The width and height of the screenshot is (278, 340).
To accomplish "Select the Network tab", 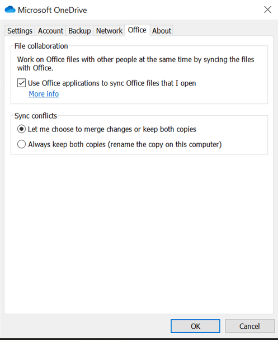I will click(x=109, y=31).
